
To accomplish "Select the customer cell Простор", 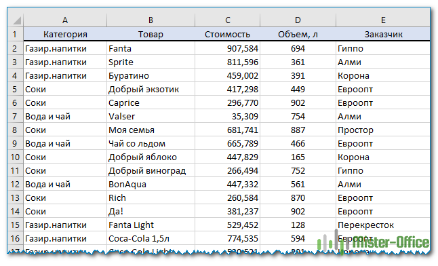I will pos(383,130).
